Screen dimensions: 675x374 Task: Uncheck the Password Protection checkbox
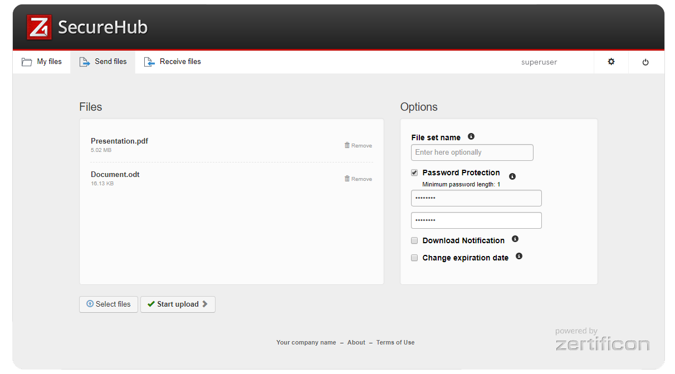click(414, 173)
